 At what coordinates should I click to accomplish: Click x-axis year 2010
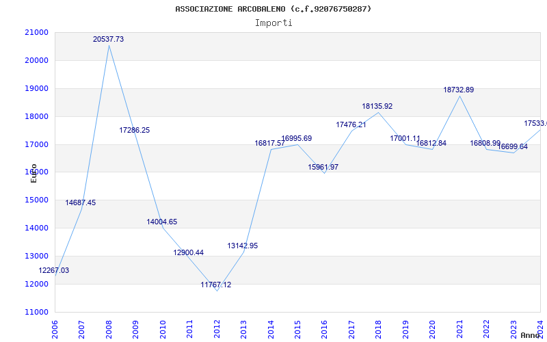pyautogui.click(x=163, y=329)
